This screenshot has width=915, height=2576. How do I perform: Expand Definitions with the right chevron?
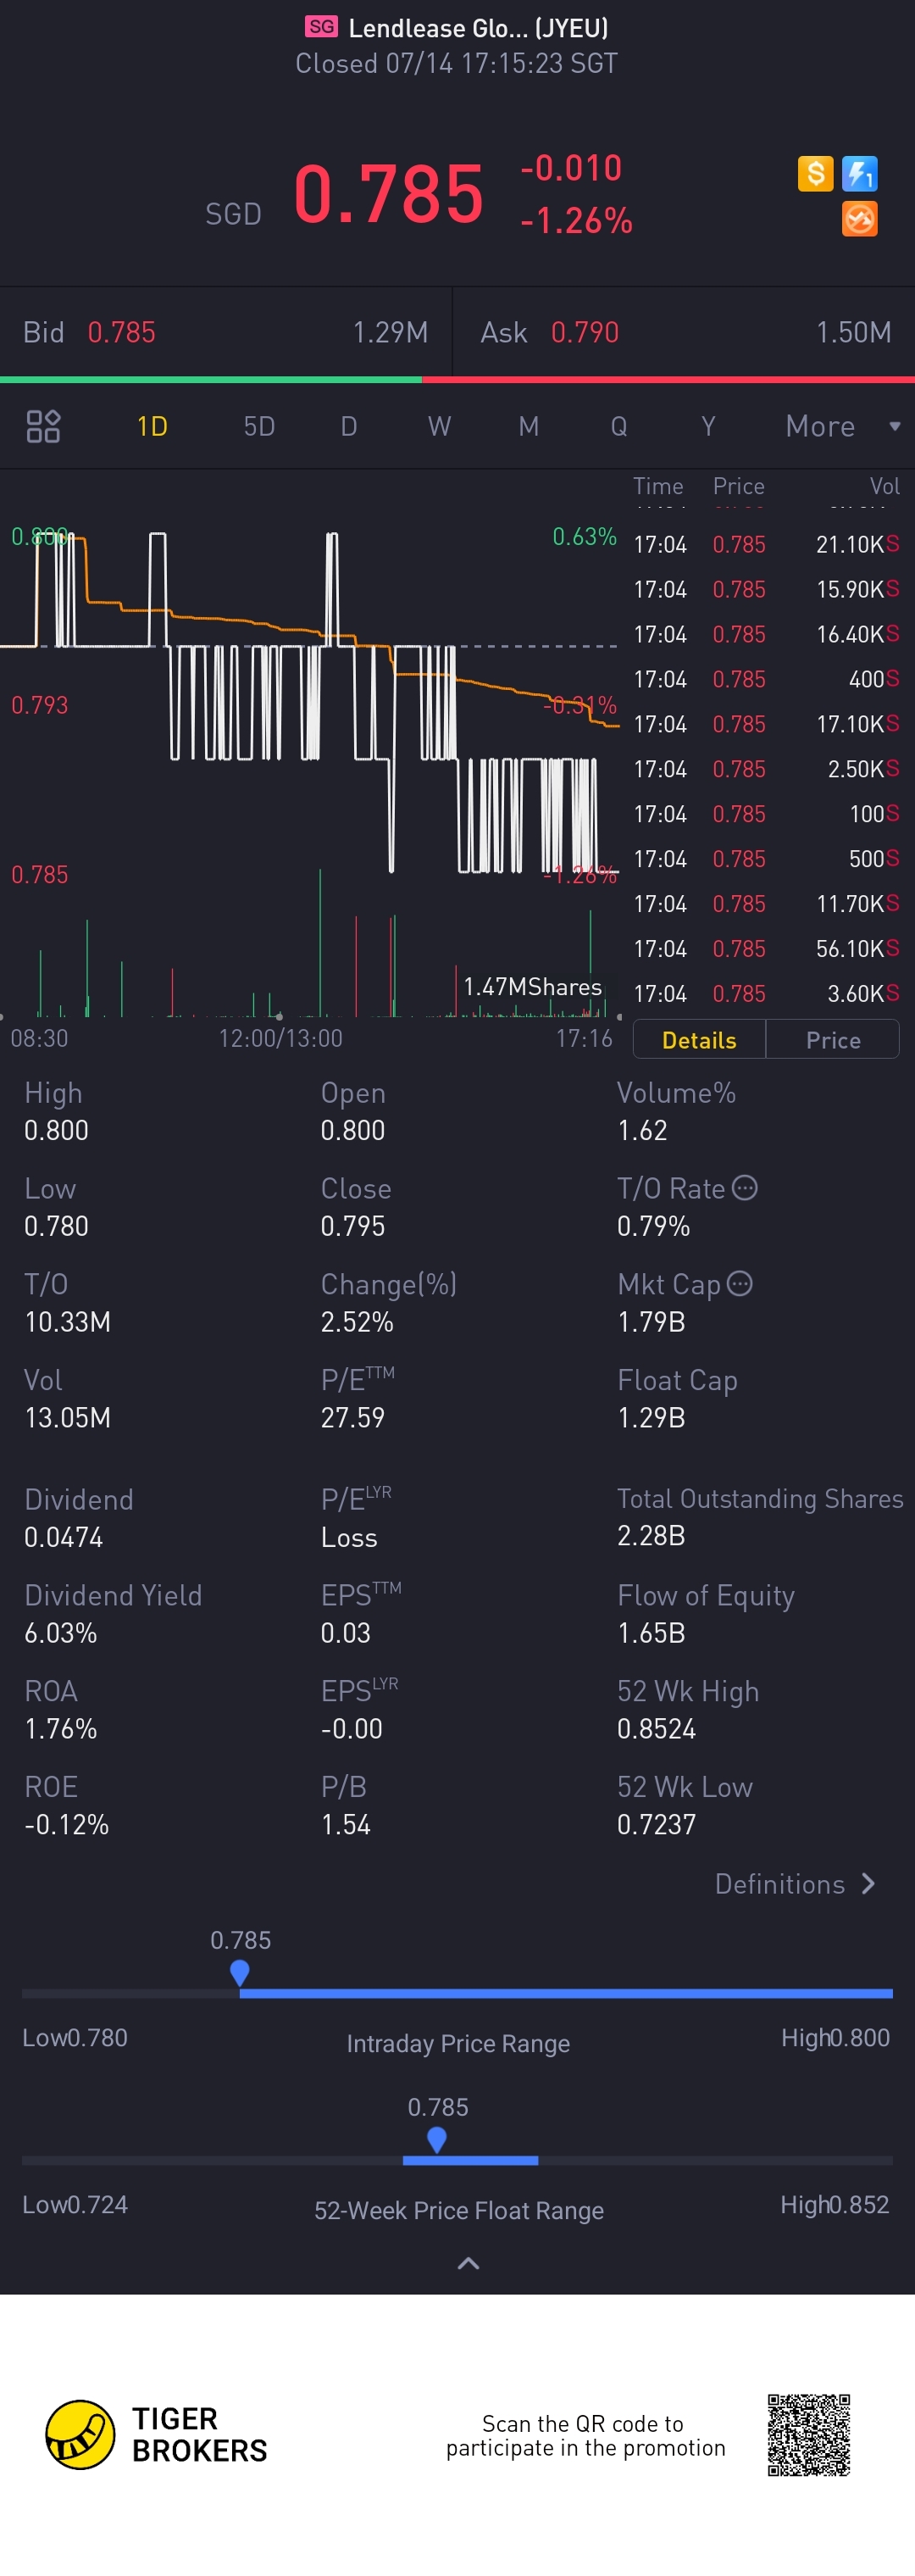(868, 1884)
